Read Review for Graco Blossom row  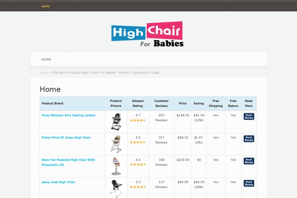pyautogui.click(x=248, y=116)
